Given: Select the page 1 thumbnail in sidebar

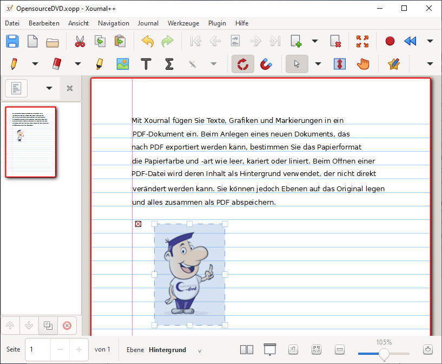Looking at the screenshot, I should [31, 141].
